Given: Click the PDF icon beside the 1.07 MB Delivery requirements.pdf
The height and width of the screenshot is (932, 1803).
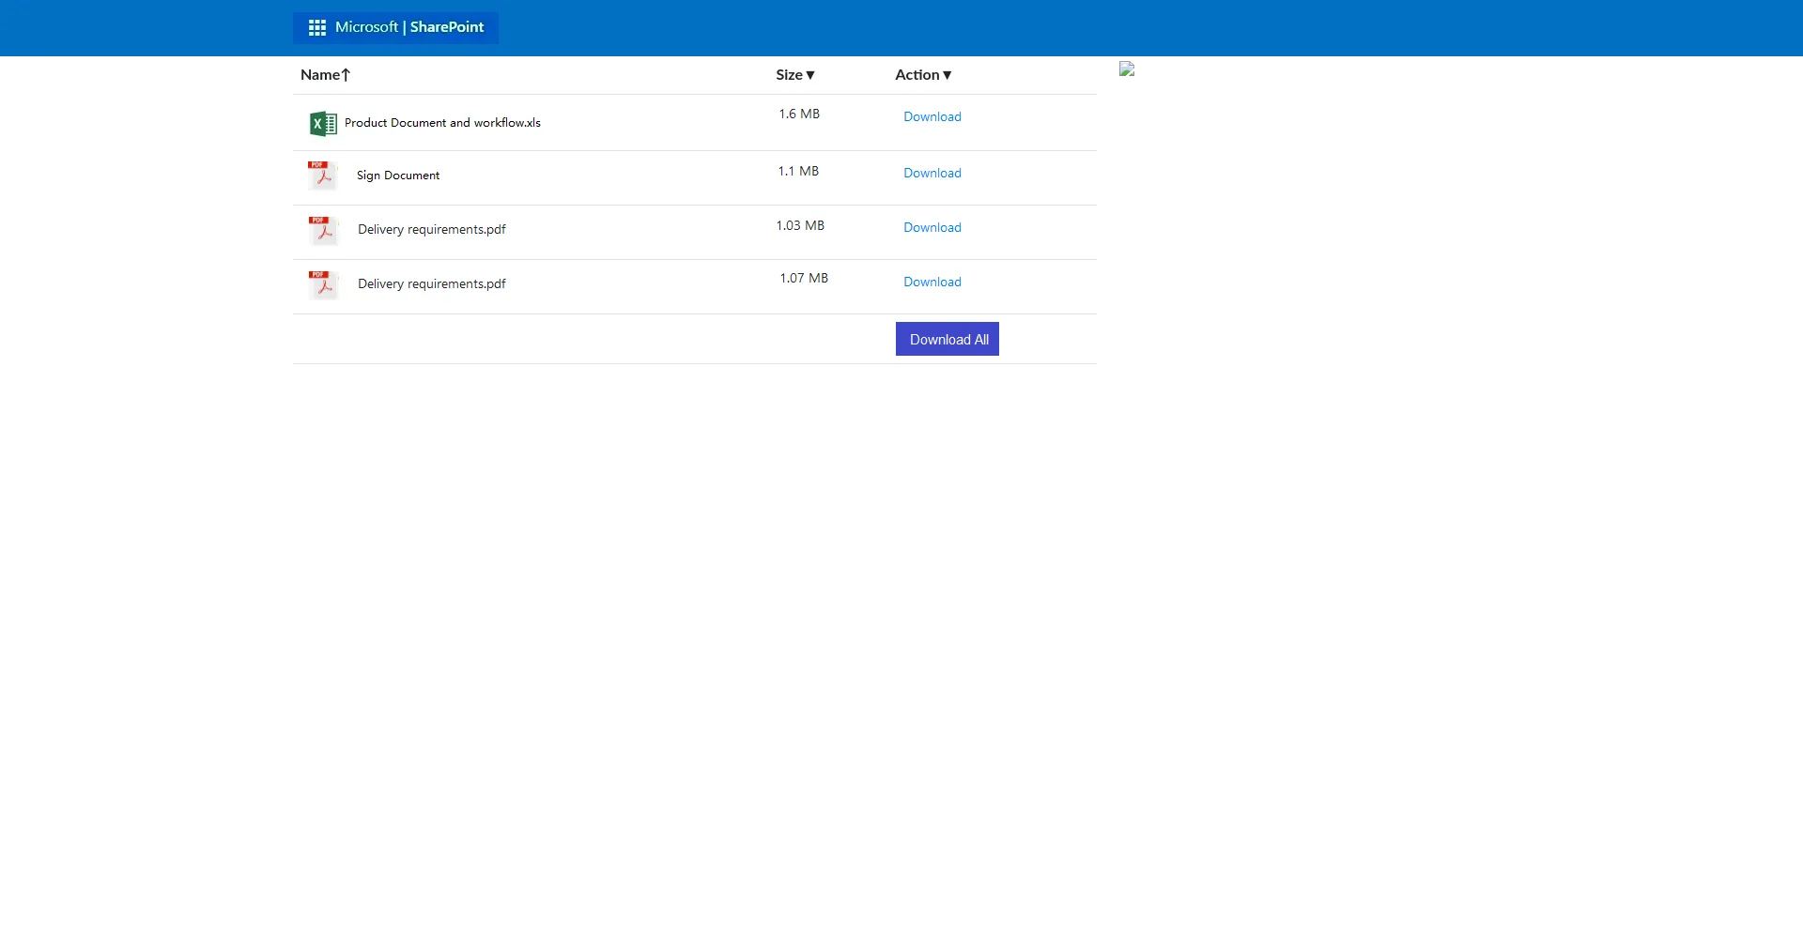Looking at the screenshot, I should (322, 284).
